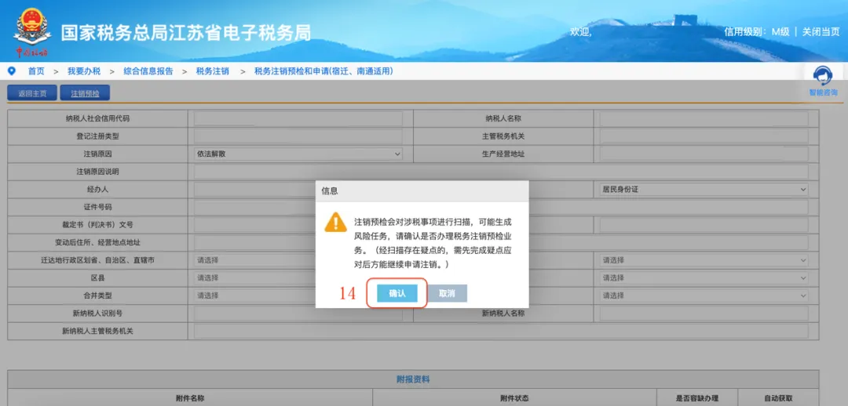Click the location pin icon in breadcrumb
The height and width of the screenshot is (406, 848).
[x=11, y=71]
